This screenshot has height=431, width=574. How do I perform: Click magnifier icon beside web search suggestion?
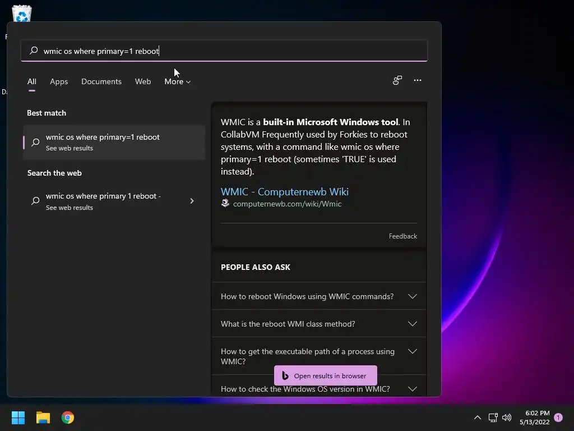[x=35, y=201]
